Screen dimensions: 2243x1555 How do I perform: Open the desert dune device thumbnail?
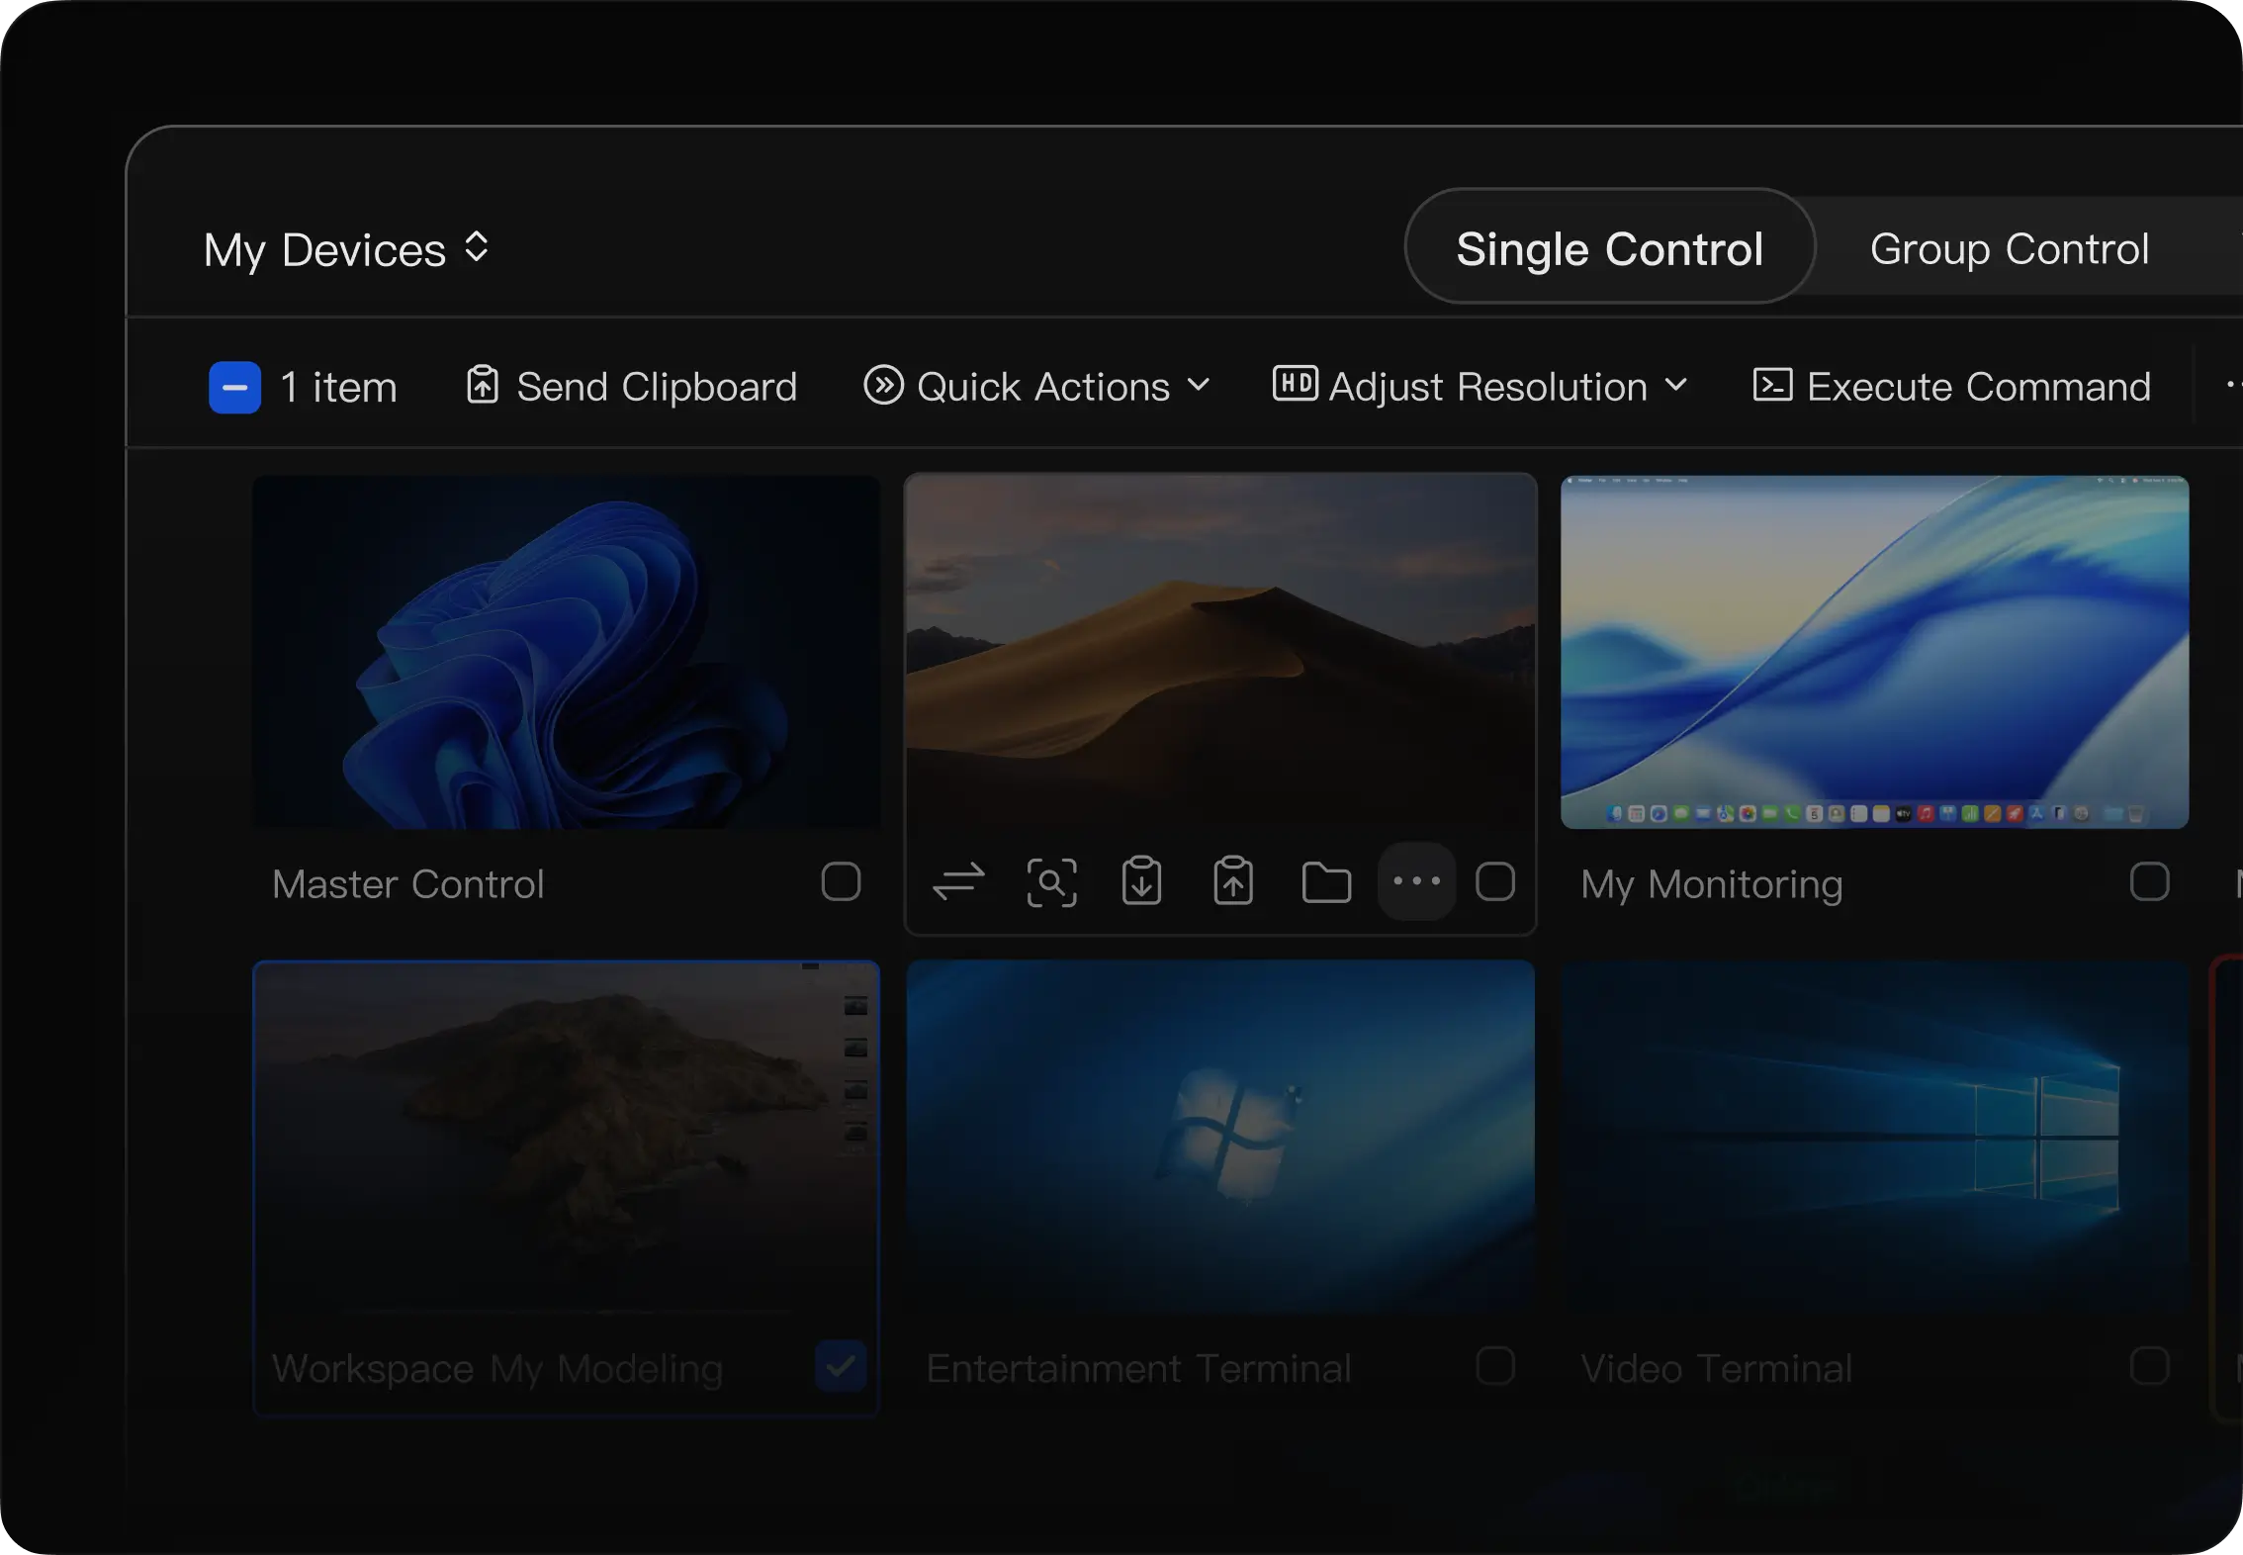click(x=1220, y=651)
